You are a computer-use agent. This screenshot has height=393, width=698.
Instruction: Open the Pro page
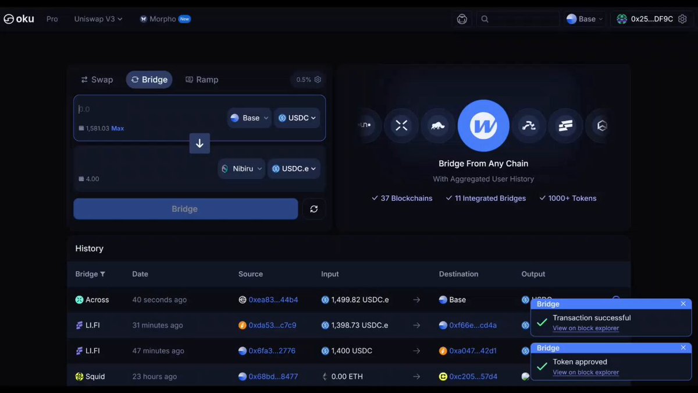52,19
